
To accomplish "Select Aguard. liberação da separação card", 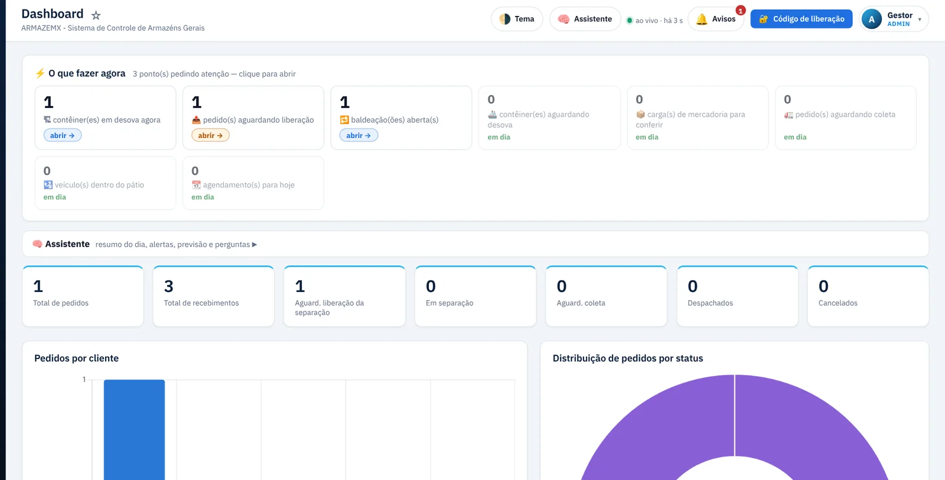I will pyautogui.click(x=345, y=296).
